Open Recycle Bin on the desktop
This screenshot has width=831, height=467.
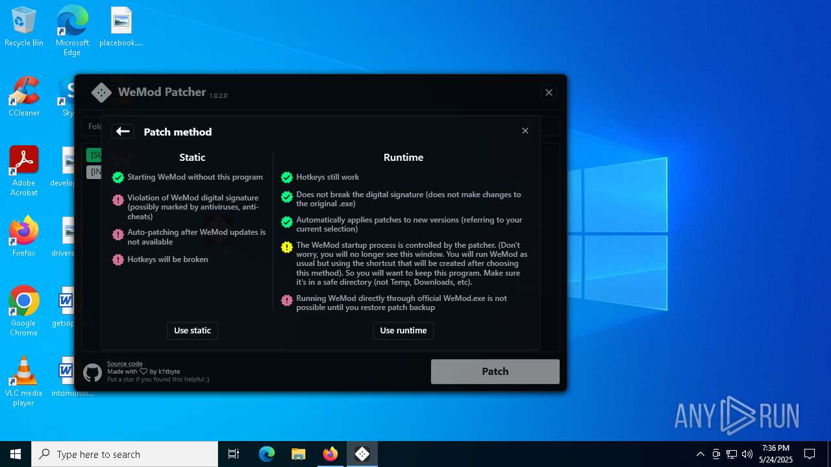click(x=24, y=27)
